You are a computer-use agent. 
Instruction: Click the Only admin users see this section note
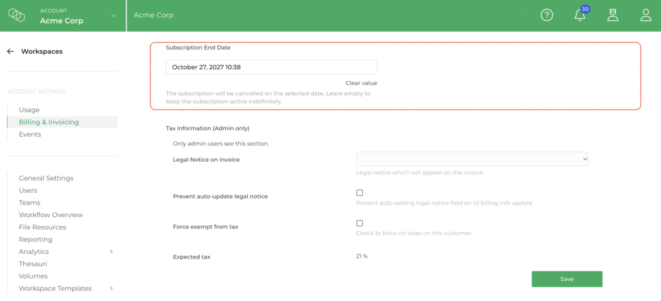coord(221,144)
